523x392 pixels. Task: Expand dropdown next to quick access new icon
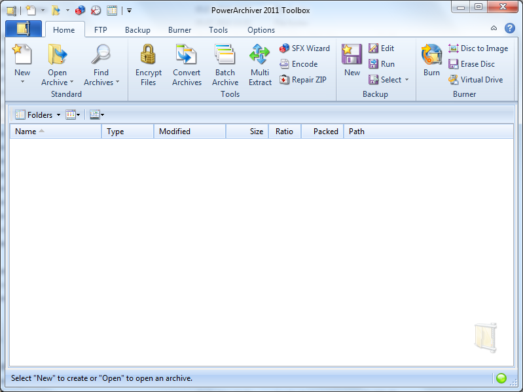(43, 10)
